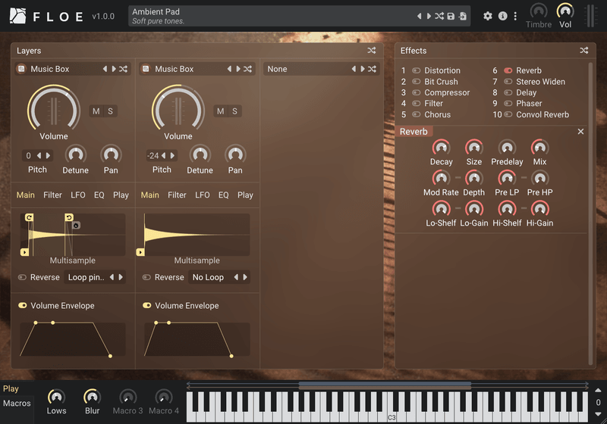Switch first layer to LFO tab
The width and height of the screenshot is (607, 424).
coord(78,195)
